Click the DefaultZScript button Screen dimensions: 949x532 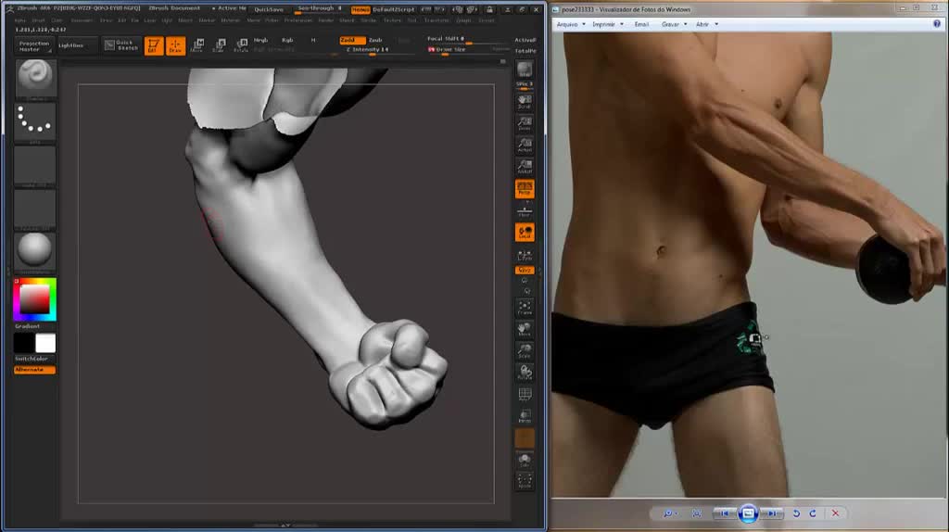click(x=393, y=9)
